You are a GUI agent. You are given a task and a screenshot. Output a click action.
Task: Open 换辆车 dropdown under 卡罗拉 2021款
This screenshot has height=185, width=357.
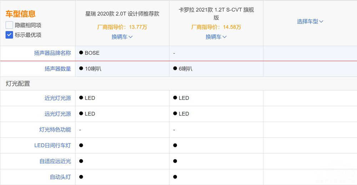[216, 36]
